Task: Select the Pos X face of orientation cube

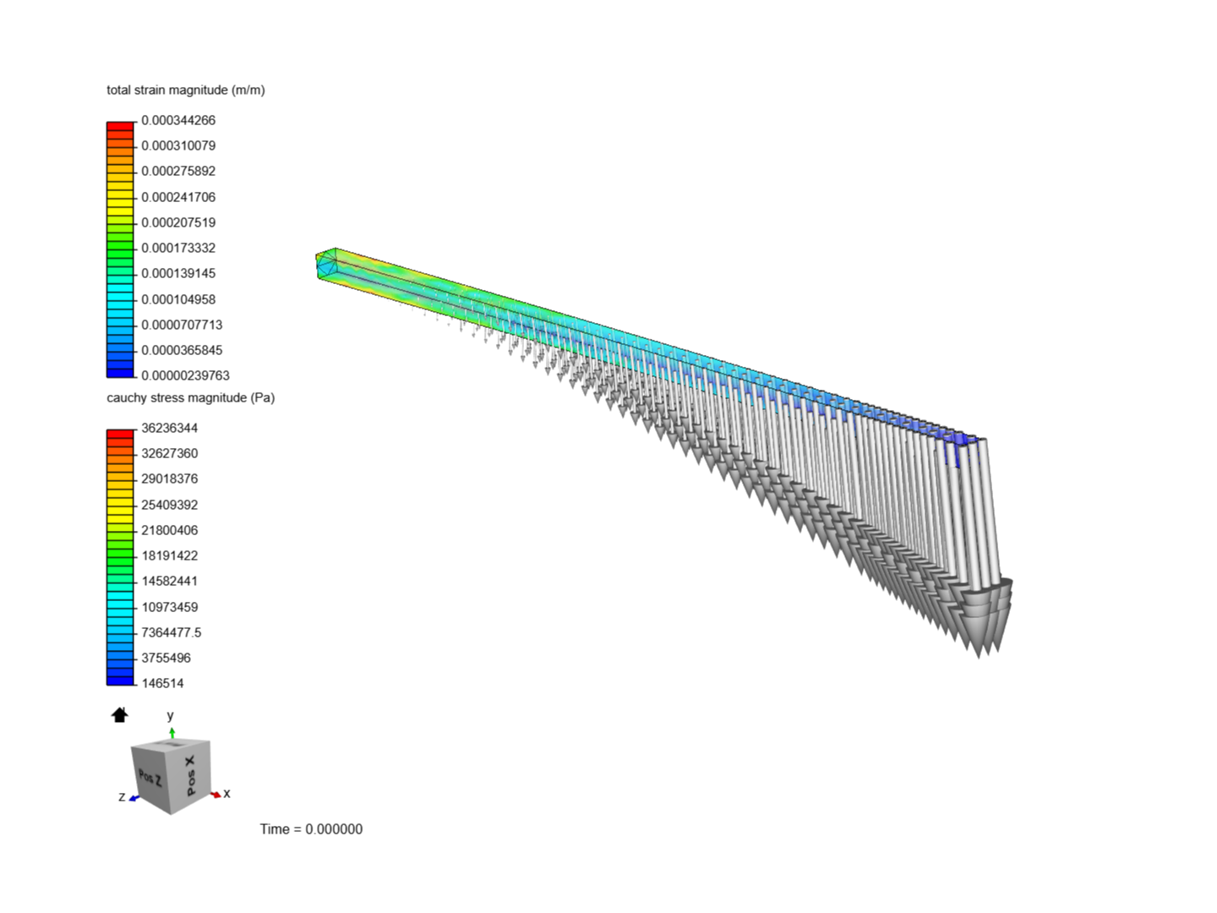Action: 191,776
